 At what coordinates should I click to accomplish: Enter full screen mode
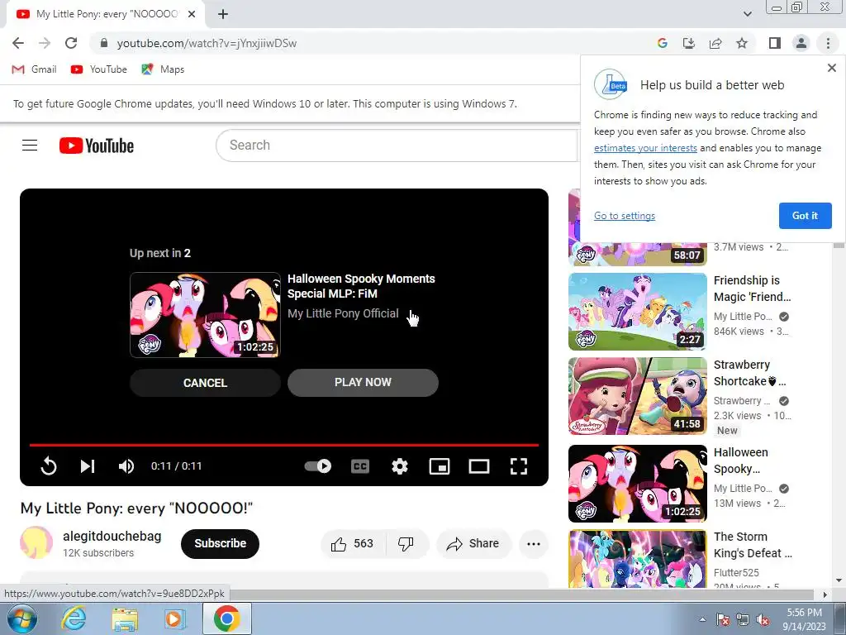pyautogui.click(x=519, y=466)
